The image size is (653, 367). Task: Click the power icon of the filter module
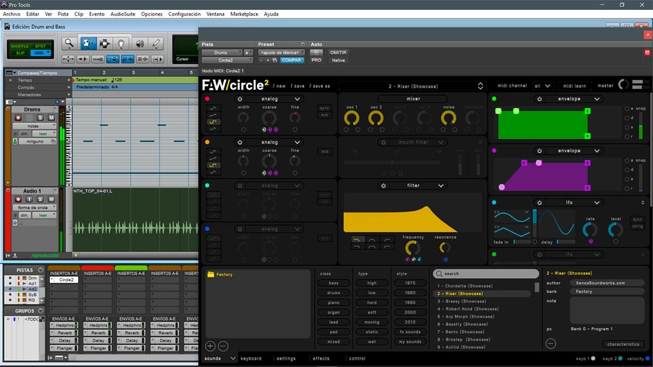pos(384,185)
